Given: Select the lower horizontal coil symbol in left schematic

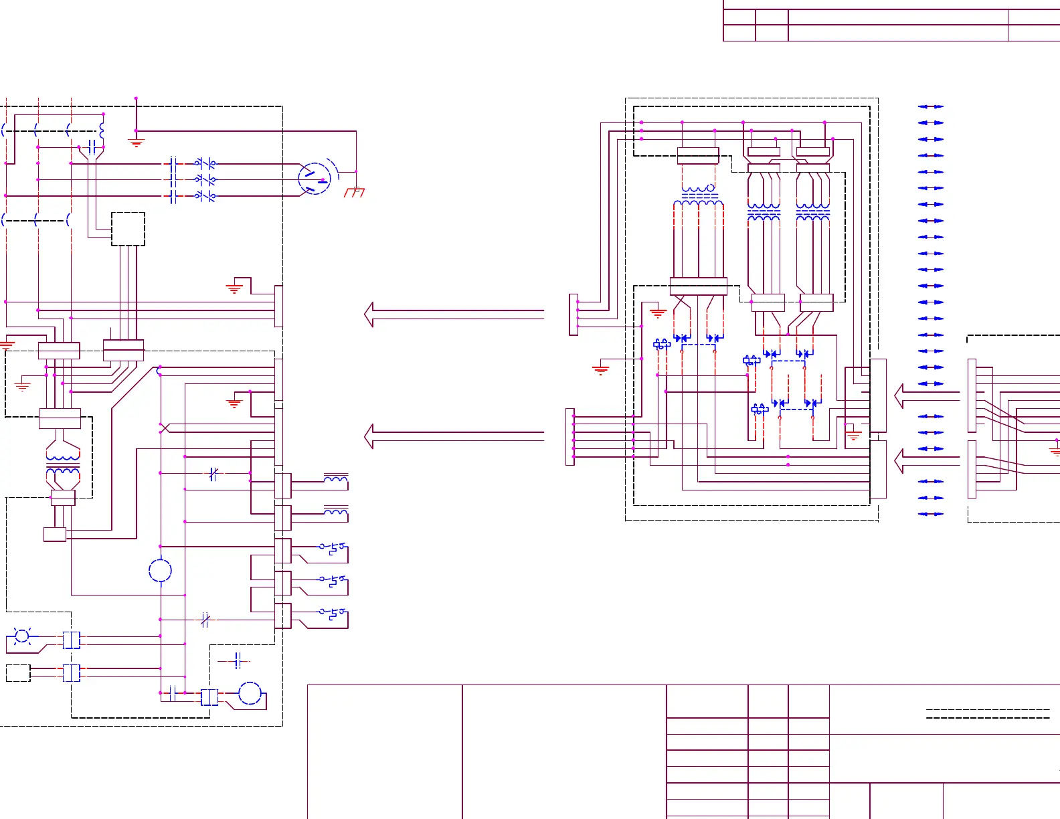Looking at the screenshot, I should (x=336, y=511).
